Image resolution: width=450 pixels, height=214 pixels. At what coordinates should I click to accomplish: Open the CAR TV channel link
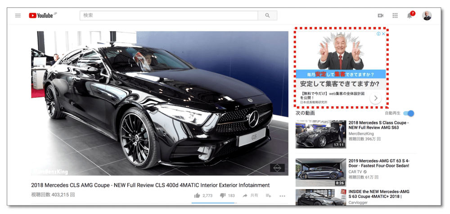[x=356, y=172]
